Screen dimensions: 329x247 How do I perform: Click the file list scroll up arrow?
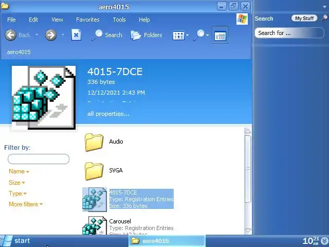[248, 131]
